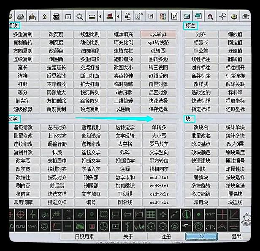Click the 注册 button
The image size is (260, 251).
click(x=166, y=236)
